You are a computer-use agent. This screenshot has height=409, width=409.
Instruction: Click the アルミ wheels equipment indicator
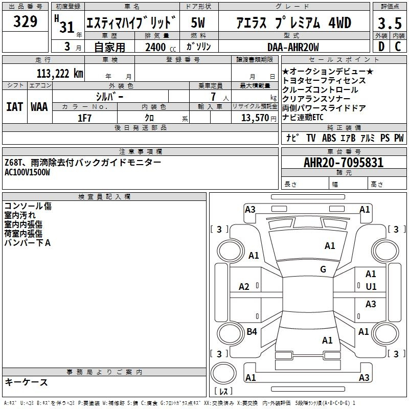368,138
